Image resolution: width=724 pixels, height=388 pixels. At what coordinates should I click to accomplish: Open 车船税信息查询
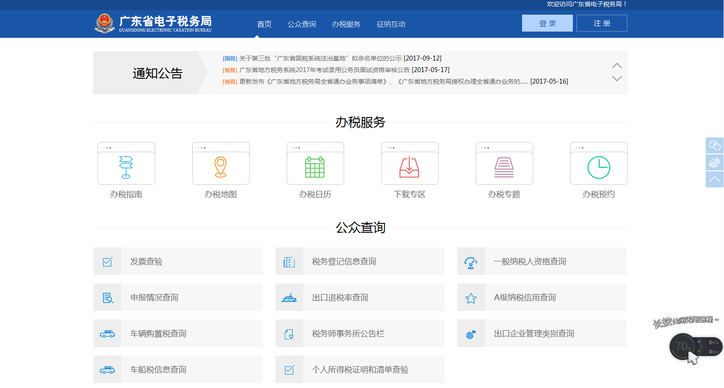(x=178, y=370)
